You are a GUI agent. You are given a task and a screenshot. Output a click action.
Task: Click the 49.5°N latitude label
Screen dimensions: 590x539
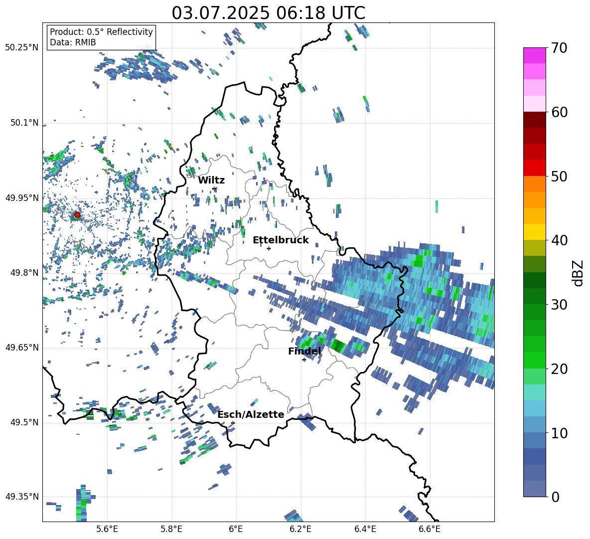pyautogui.click(x=24, y=422)
